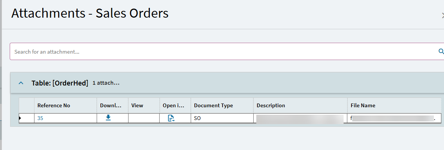Screen dimensions: 444x150
Task: Sort by the Document Type column header
Action: pos(214,105)
